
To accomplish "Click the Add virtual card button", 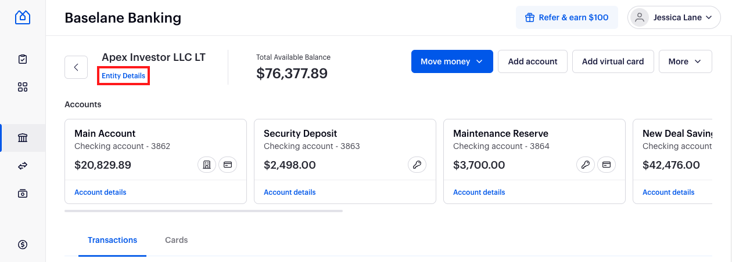I will coord(613,61).
